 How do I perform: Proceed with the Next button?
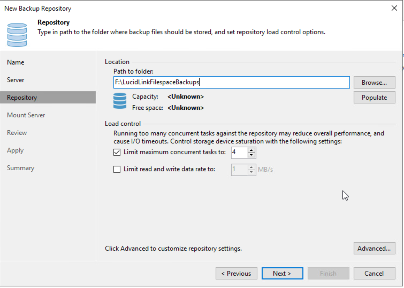[x=282, y=273]
